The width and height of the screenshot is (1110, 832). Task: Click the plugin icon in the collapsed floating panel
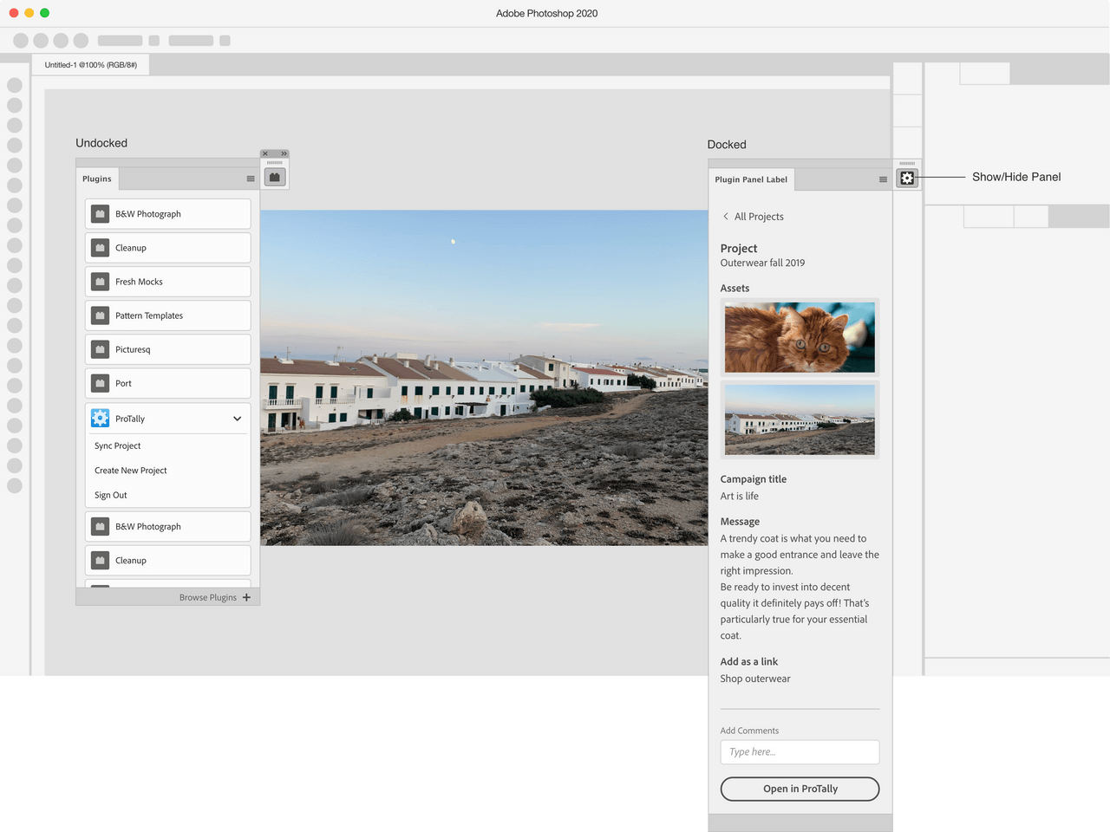pyautogui.click(x=274, y=175)
